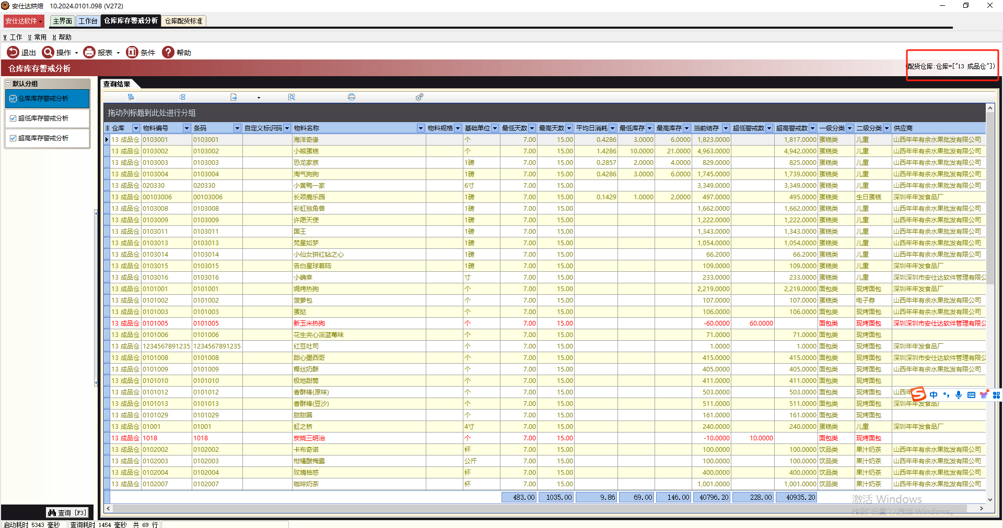Click the grid's scroll-down arrow

990,499
